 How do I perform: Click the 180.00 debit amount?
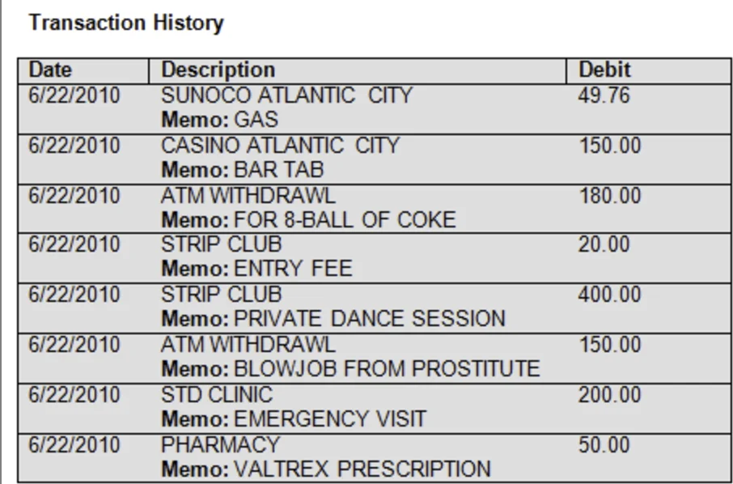[609, 196]
